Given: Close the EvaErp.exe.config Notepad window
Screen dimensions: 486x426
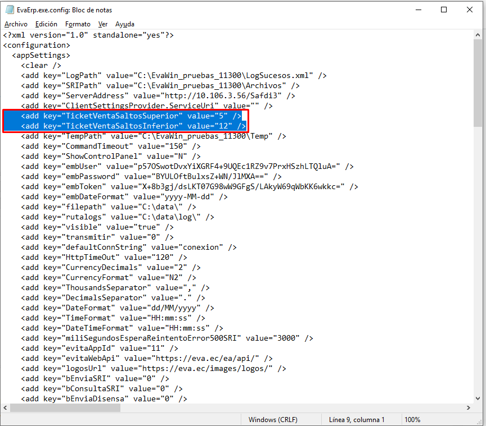Looking at the screenshot, I should pyautogui.click(x=470, y=10).
